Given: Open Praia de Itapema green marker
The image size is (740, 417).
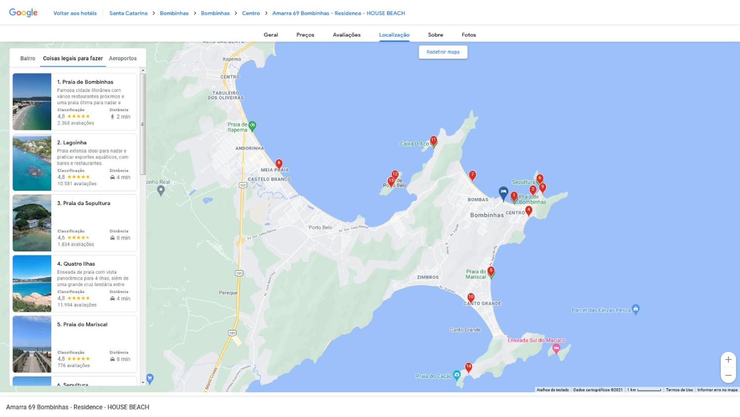Looking at the screenshot, I should pos(252,126).
